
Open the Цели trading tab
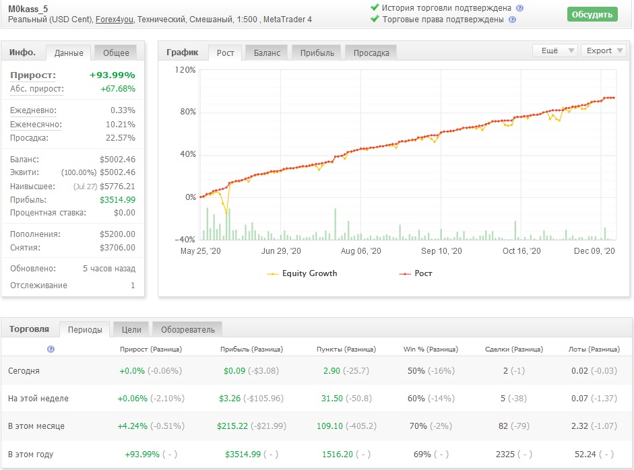pos(131,330)
